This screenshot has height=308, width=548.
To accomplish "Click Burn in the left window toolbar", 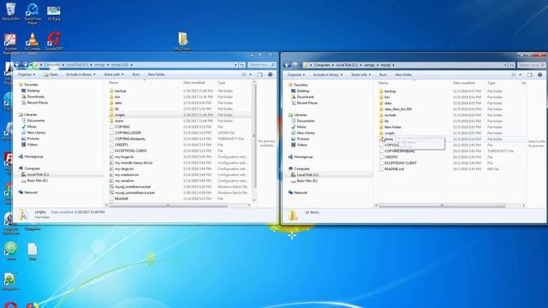I will point(136,74).
